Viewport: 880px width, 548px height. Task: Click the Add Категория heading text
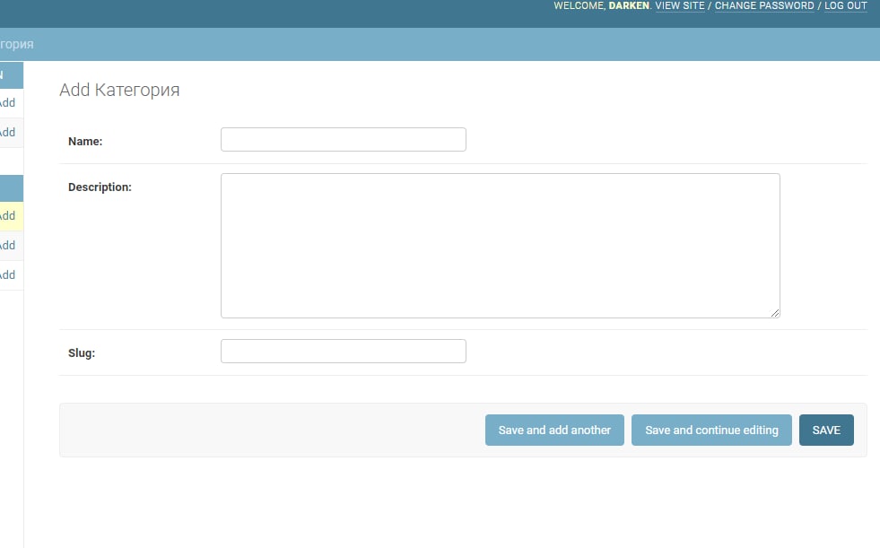click(119, 90)
